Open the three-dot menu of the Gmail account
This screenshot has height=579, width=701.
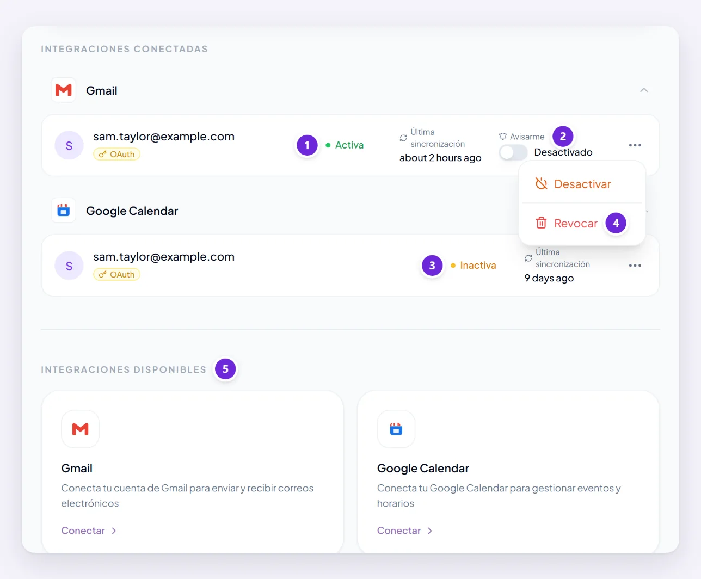635,145
